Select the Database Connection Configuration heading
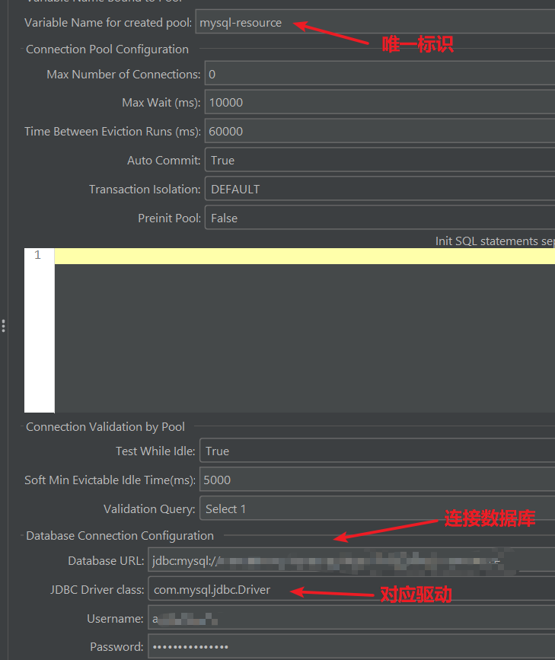 [x=120, y=535]
